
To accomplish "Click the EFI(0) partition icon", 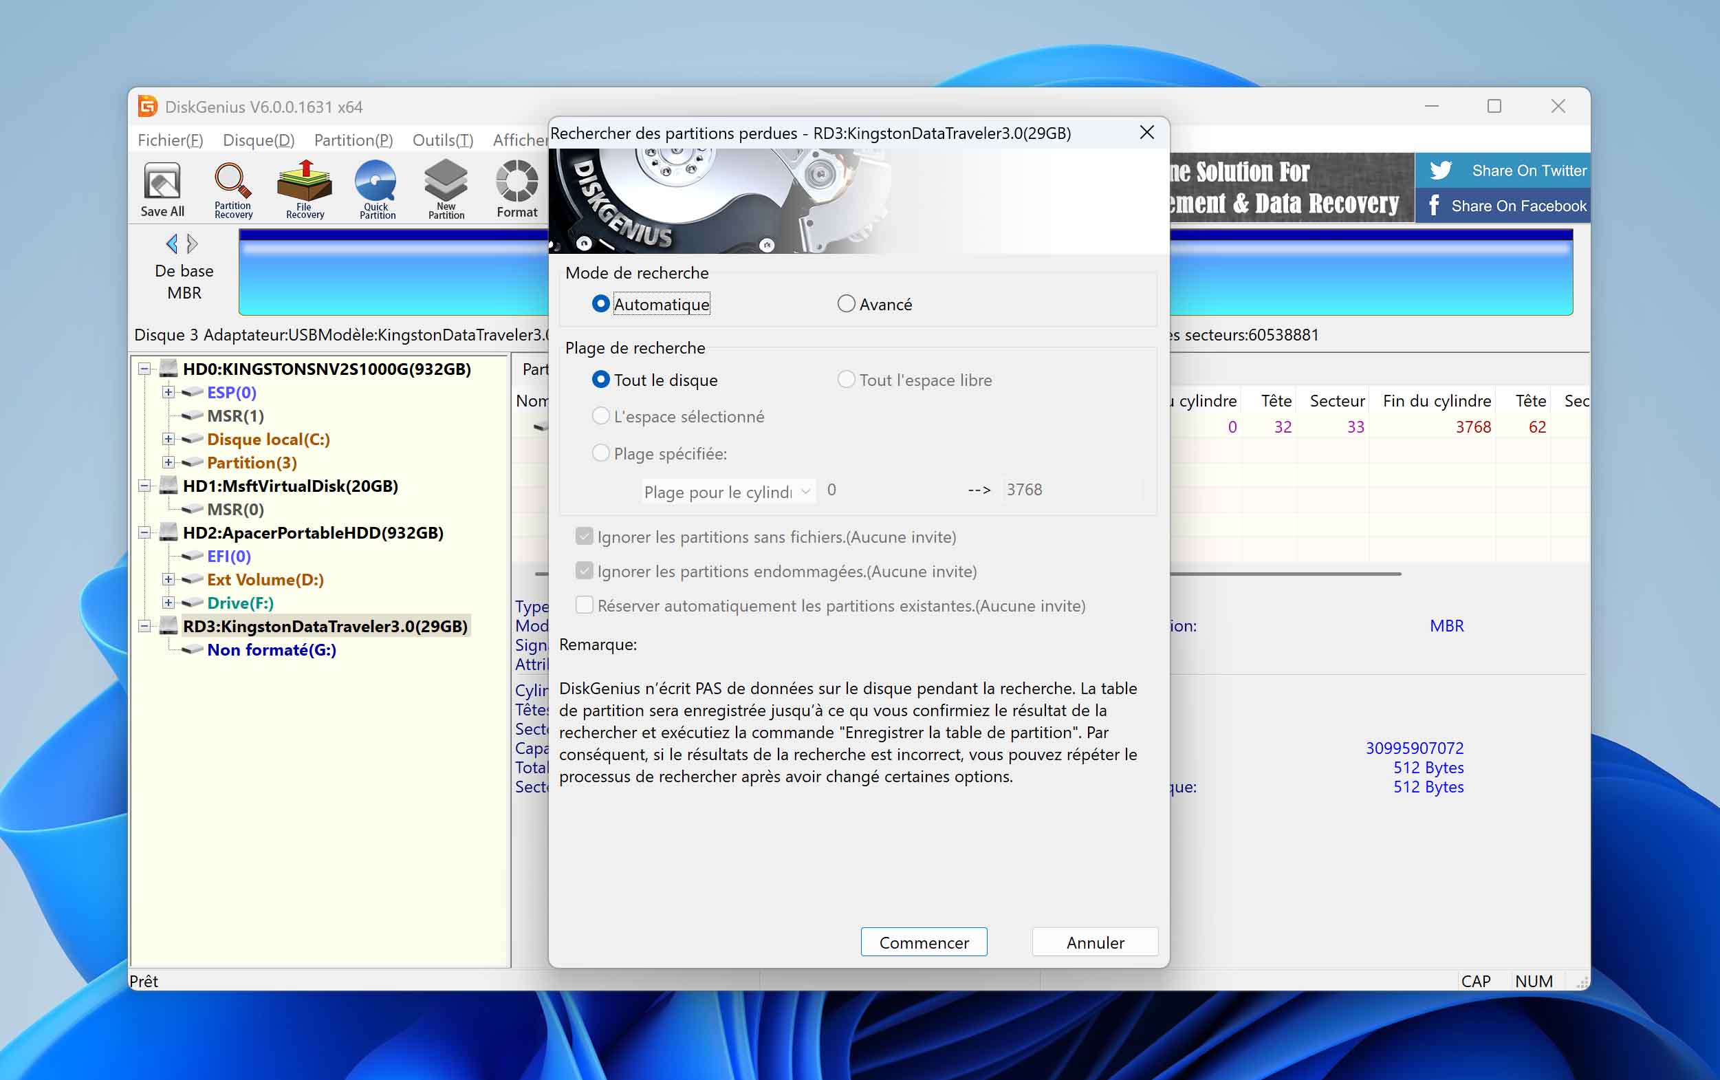I will (x=192, y=556).
